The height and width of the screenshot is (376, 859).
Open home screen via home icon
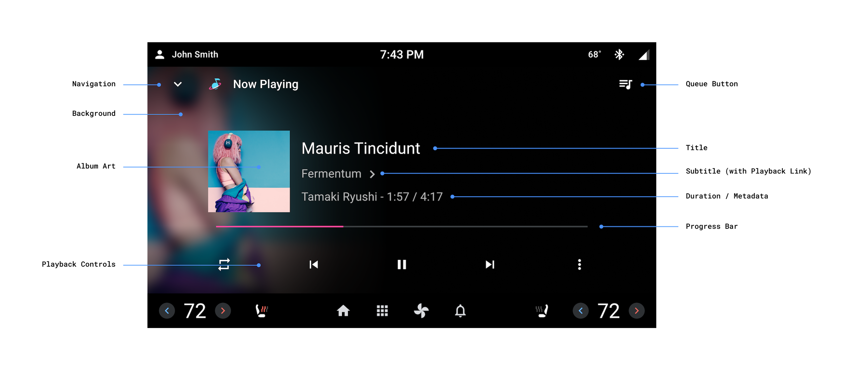pos(343,310)
